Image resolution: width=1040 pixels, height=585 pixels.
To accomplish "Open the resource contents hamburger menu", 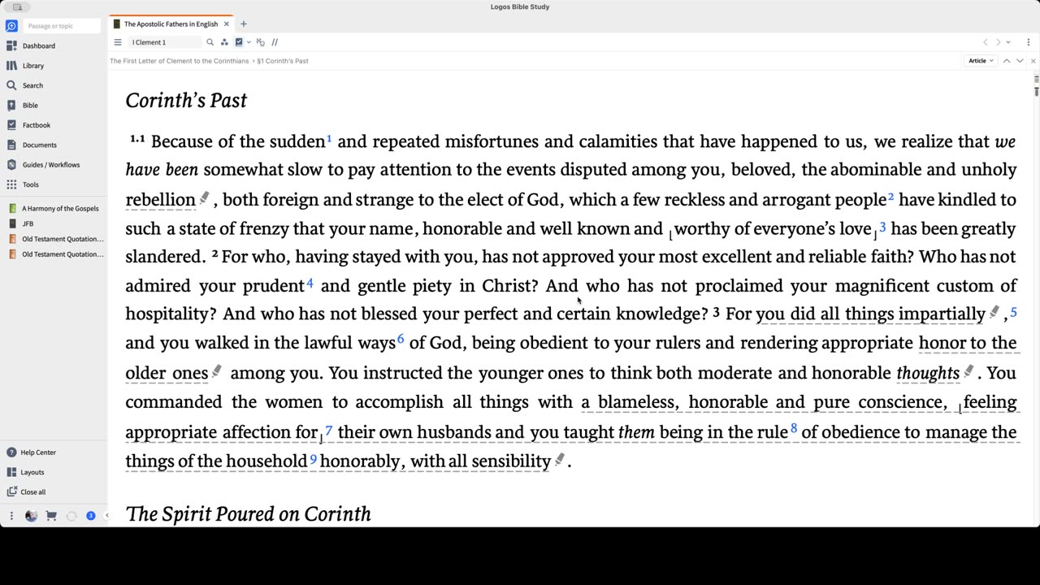I will [118, 42].
